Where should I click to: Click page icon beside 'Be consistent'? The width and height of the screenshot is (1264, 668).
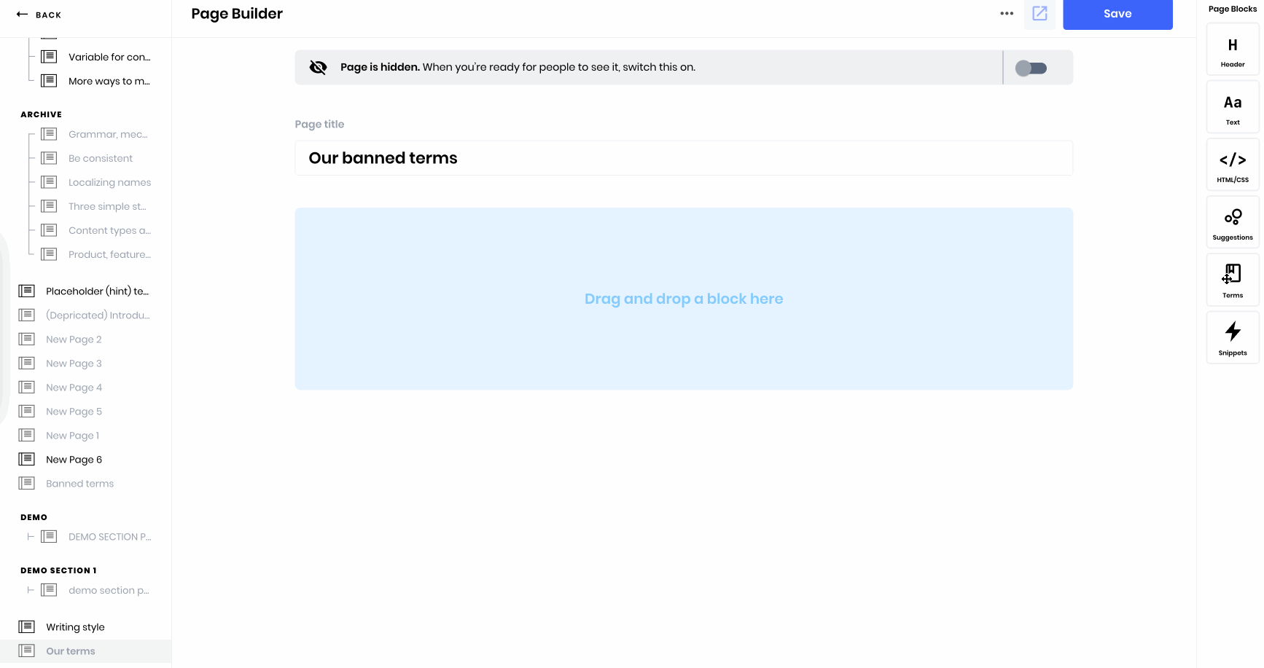[49, 157]
